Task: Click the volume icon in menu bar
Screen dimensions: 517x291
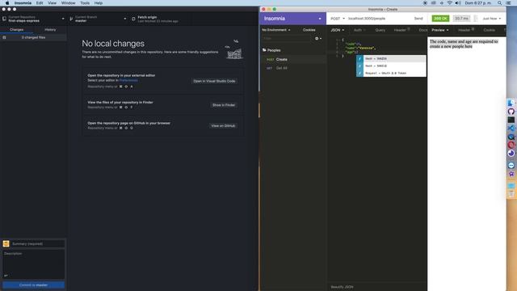Action: tap(458, 3)
